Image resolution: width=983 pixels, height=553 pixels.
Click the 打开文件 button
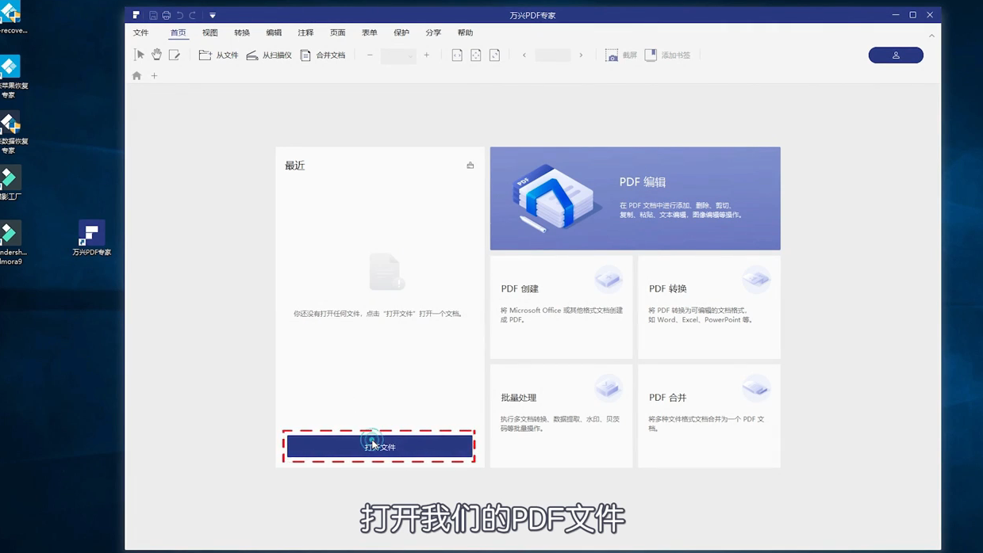379,447
